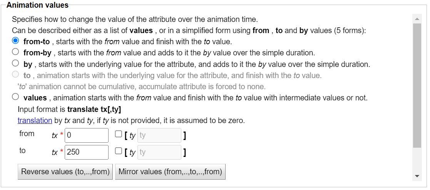The width and height of the screenshot is (430, 190).
Task: Select the from-to animation radio button
Action: coord(15,41)
